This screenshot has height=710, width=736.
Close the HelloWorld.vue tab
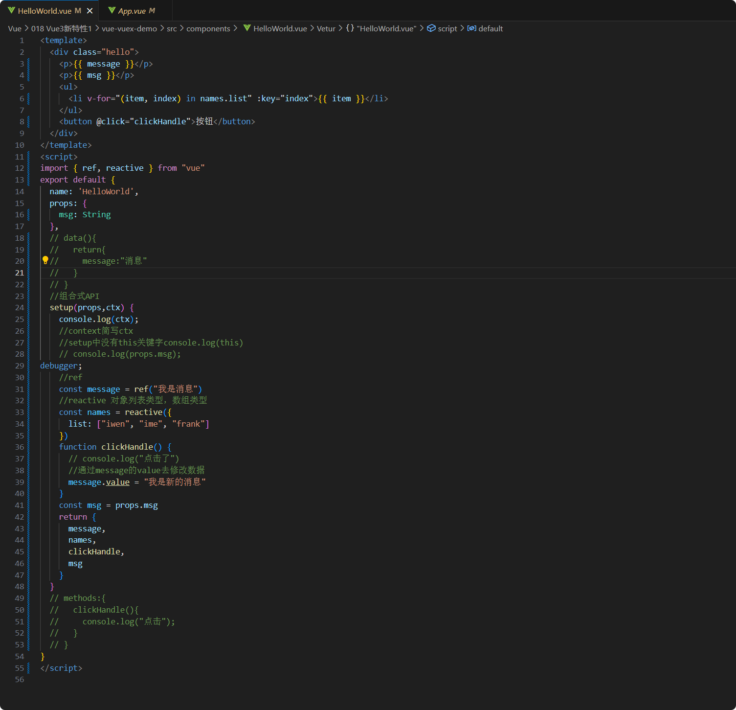(89, 11)
